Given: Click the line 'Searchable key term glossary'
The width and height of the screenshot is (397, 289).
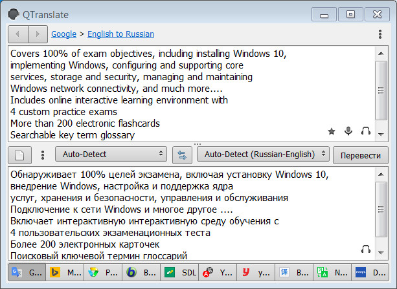Looking at the screenshot, I should pos(73,135).
